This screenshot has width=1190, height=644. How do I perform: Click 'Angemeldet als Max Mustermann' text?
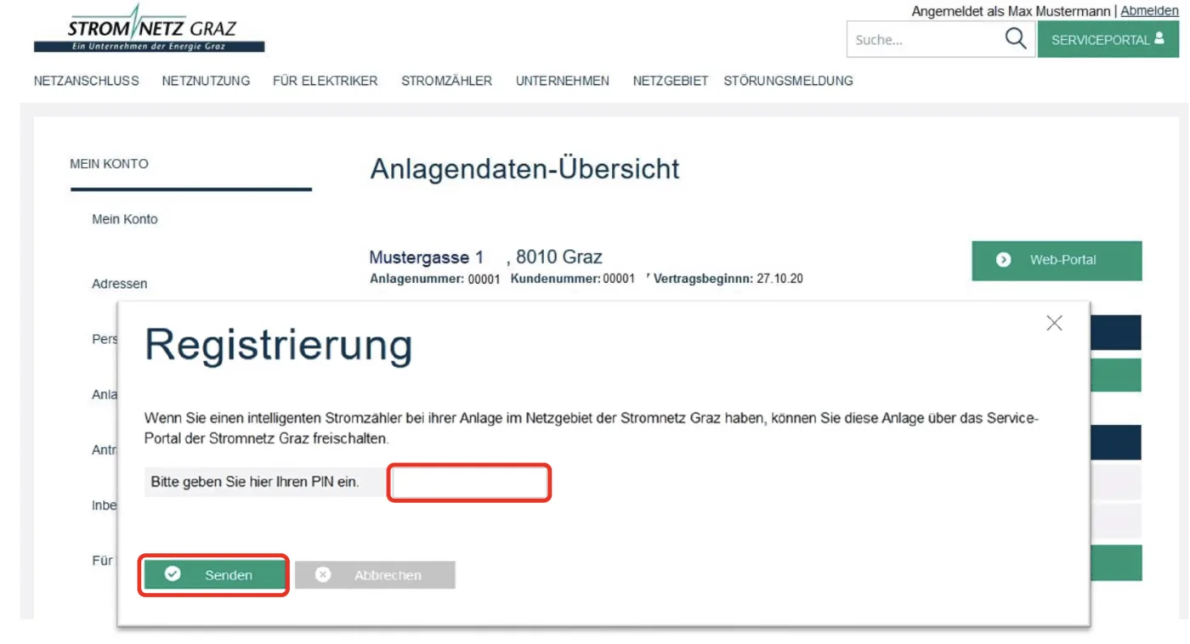click(x=1011, y=11)
